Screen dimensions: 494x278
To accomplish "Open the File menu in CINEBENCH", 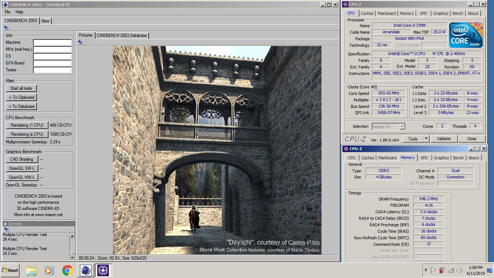I will pos(7,12).
